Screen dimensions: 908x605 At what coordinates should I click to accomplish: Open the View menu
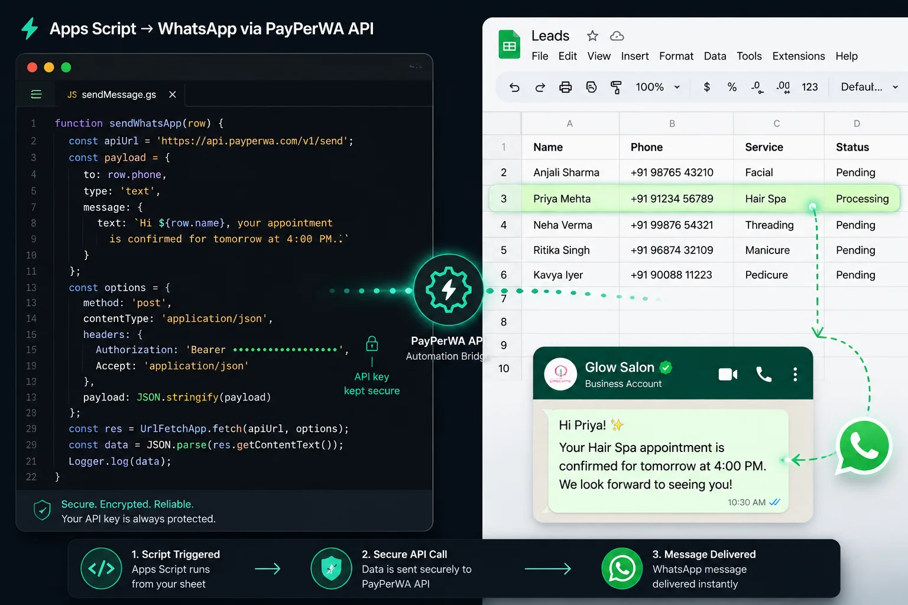599,56
